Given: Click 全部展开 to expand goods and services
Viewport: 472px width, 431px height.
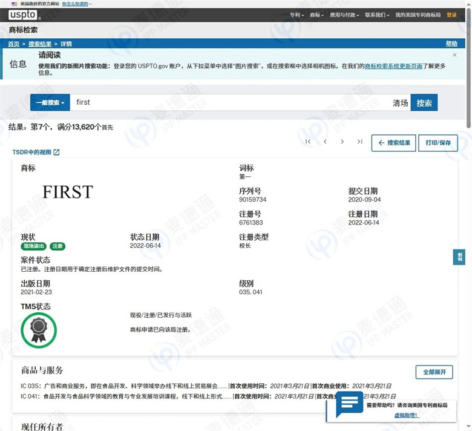Looking at the screenshot, I should (434, 372).
